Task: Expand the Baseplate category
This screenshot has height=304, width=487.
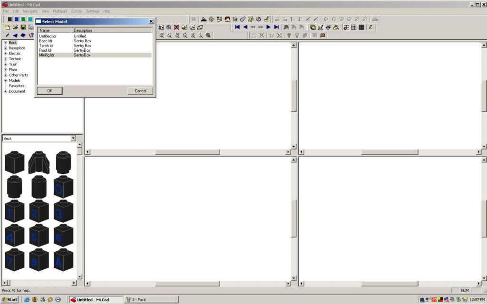Action: pos(5,48)
